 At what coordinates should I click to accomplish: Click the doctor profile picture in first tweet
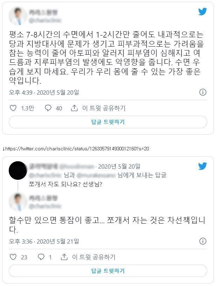pyautogui.click(x=18, y=16)
